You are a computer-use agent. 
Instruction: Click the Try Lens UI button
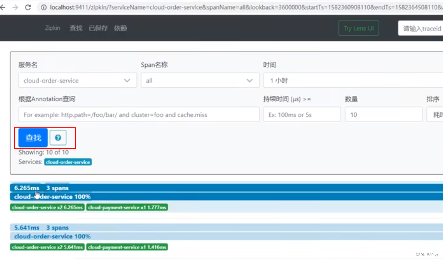[359, 28]
